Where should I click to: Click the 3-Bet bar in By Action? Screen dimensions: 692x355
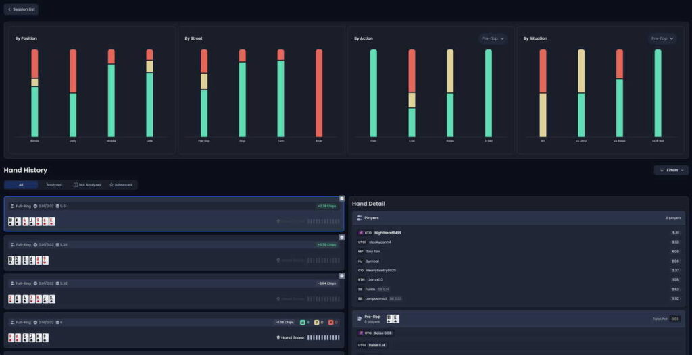(489, 93)
